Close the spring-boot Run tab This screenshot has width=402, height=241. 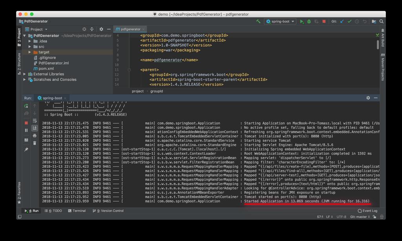(x=65, y=98)
